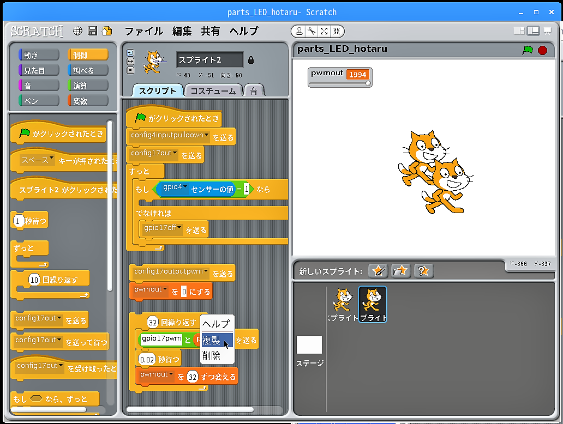Open the 調べる blocks category
The height and width of the screenshot is (424, 563).
88,70
